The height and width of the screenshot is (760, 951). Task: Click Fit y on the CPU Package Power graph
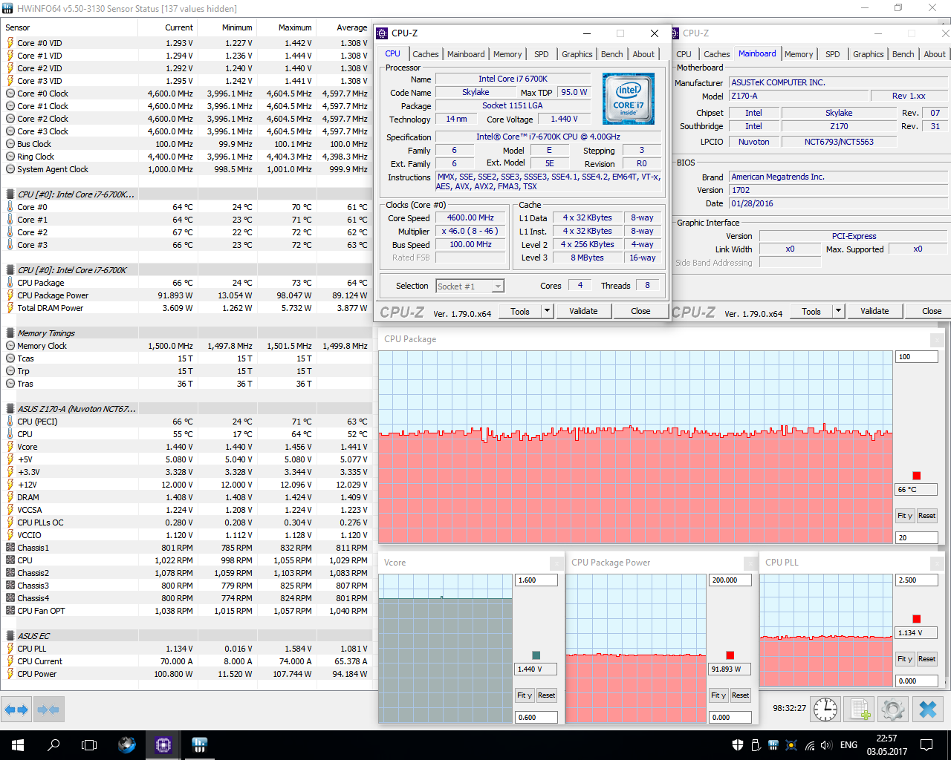(718, 695)
